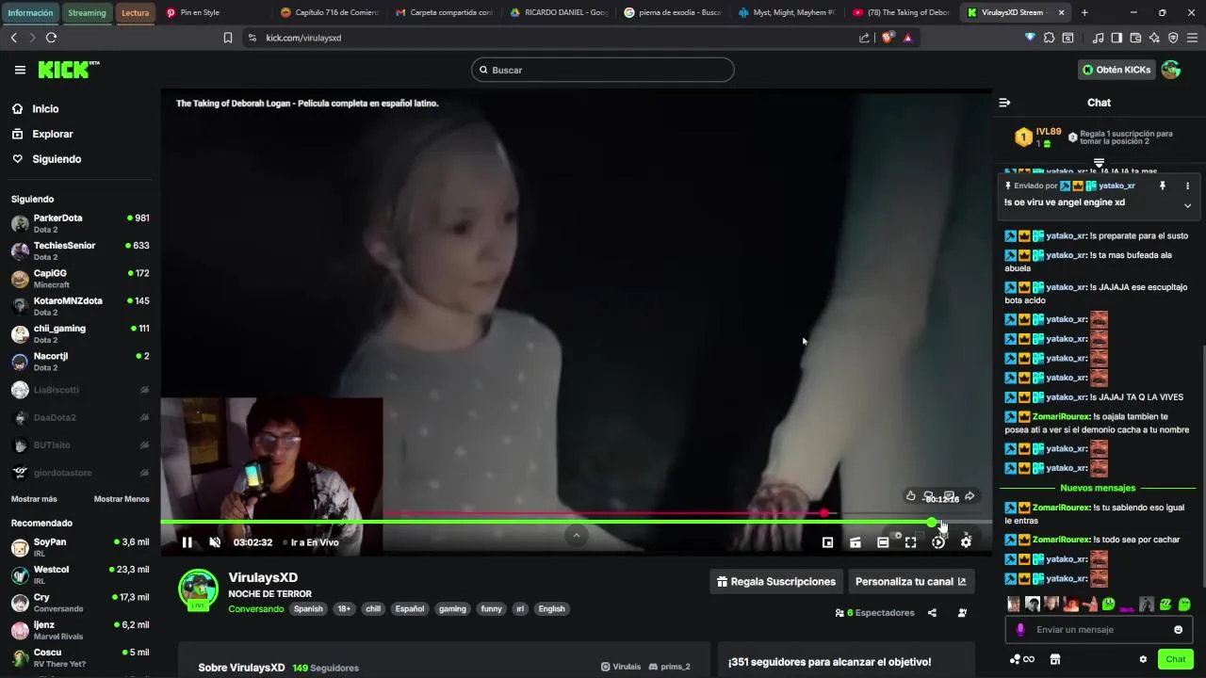Click the thumbs-up like icon on the embedded video
This screenshot has height=678, width=1206.
[910, 496]
